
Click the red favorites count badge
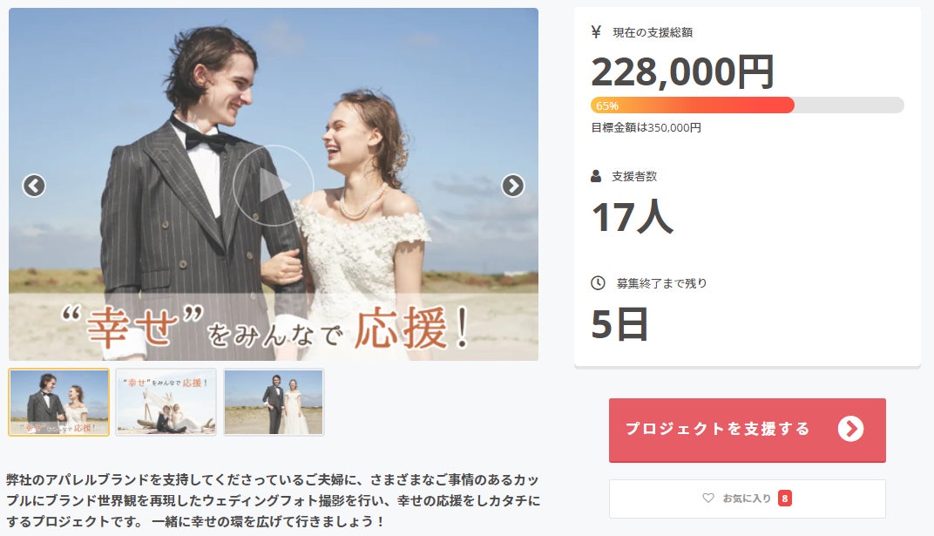point(785,499)
